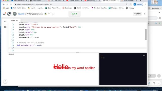This screenshot has width=162, height=91.
Task: Click the Python language icon beside the repl name
Action: pyautogui.click(x=46, y=14)
